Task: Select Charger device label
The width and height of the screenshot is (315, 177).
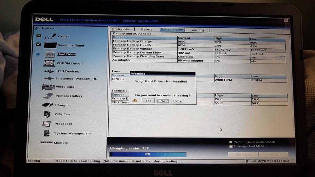Action: tap(62, 105)
